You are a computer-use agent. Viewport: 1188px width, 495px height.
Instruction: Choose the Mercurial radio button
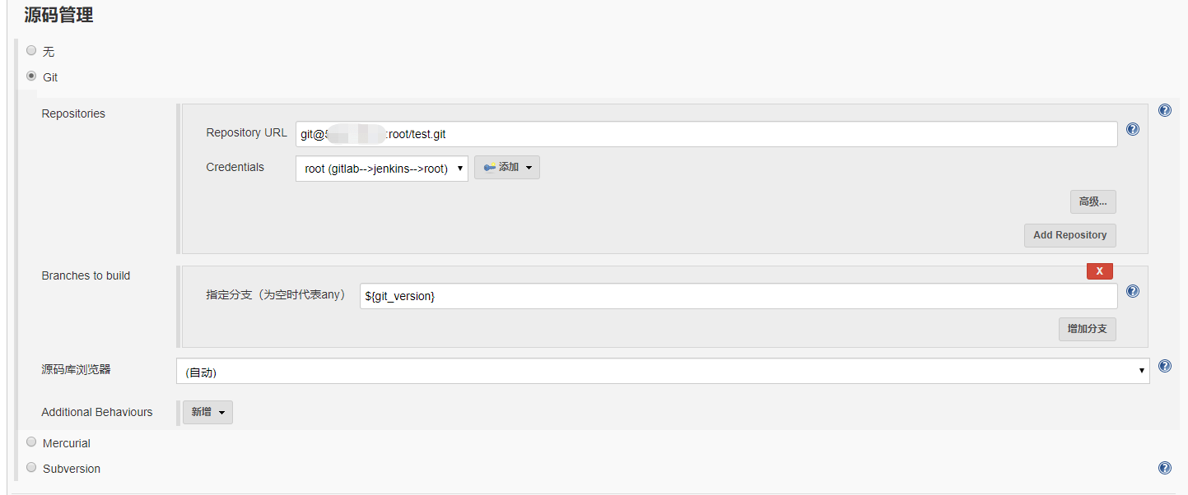pos(31,442)
